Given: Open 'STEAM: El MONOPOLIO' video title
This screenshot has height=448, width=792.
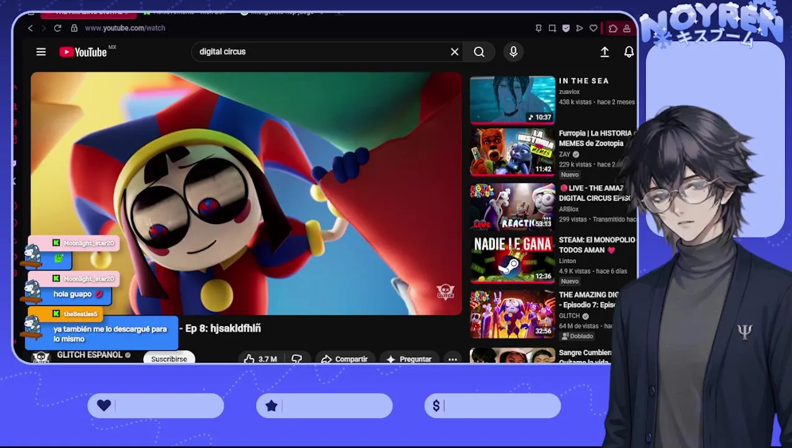Looking at the screenshot, I should click(x=596, y=245).
